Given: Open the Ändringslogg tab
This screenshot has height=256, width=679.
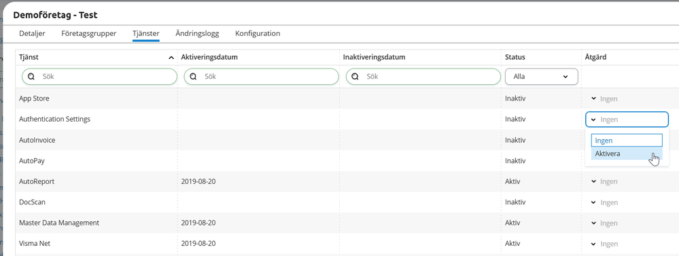Looking at the screenshot, I should point(197,33).
